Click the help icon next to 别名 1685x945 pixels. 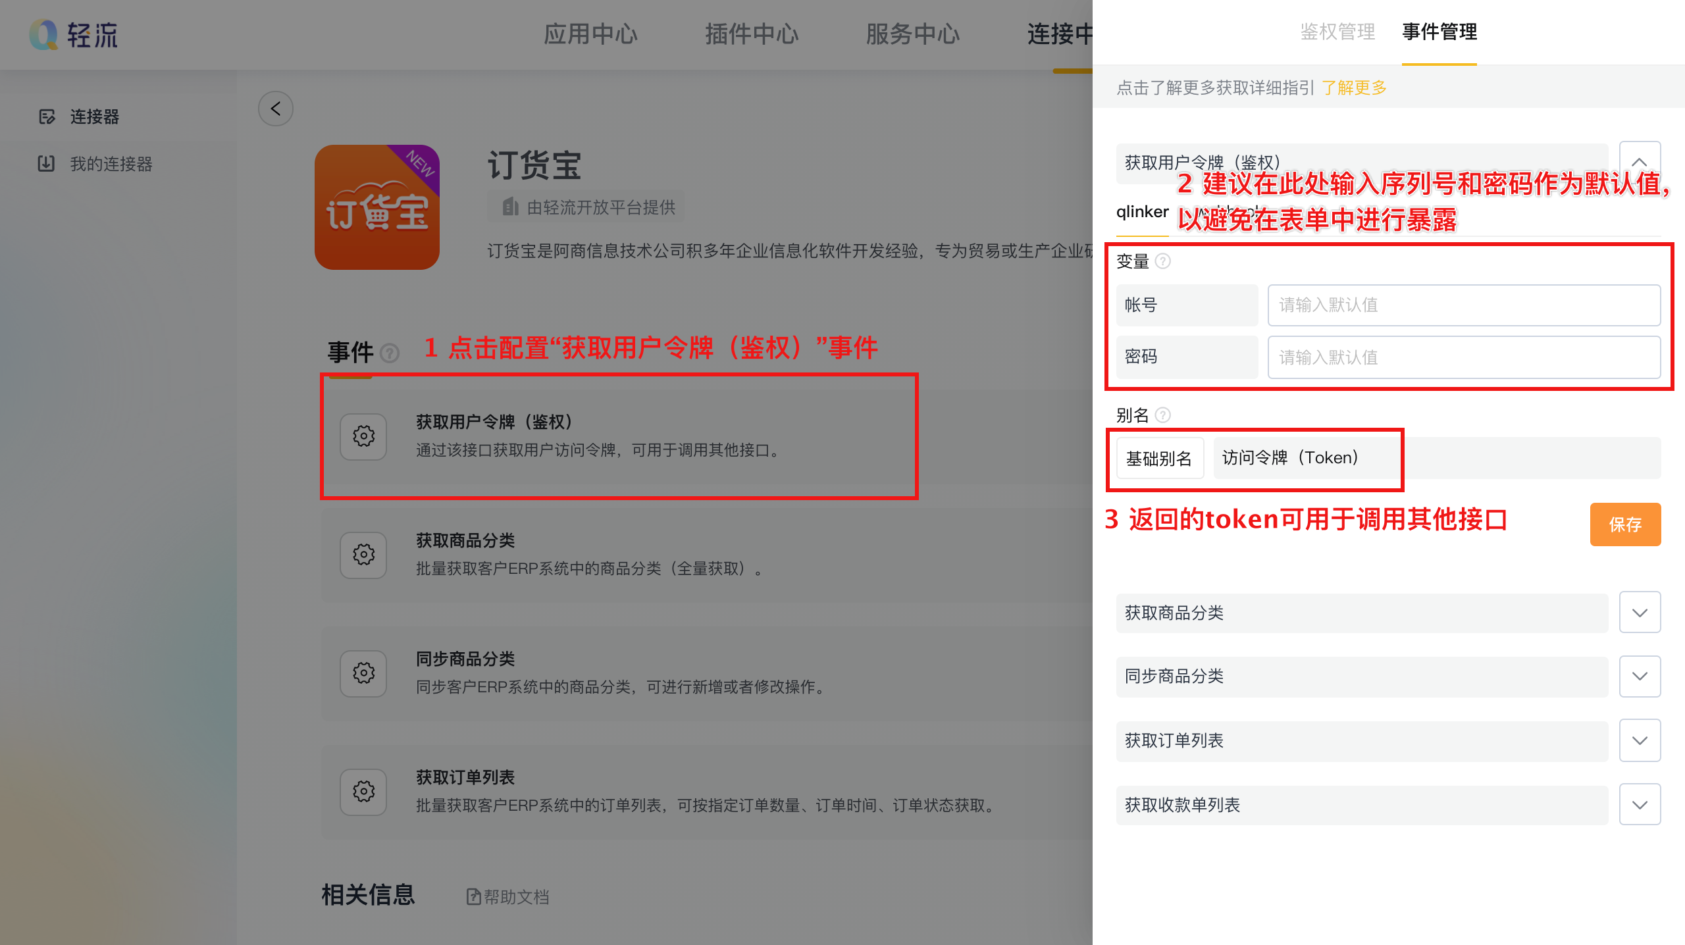[1163, 415]
